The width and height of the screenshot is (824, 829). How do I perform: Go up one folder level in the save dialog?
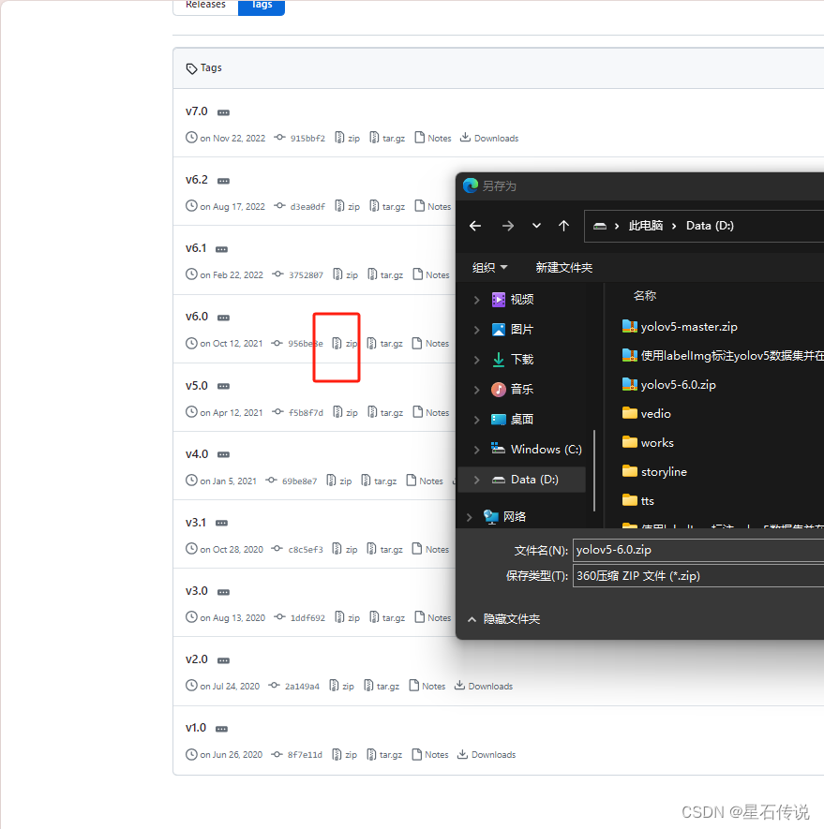click(563, 226)
